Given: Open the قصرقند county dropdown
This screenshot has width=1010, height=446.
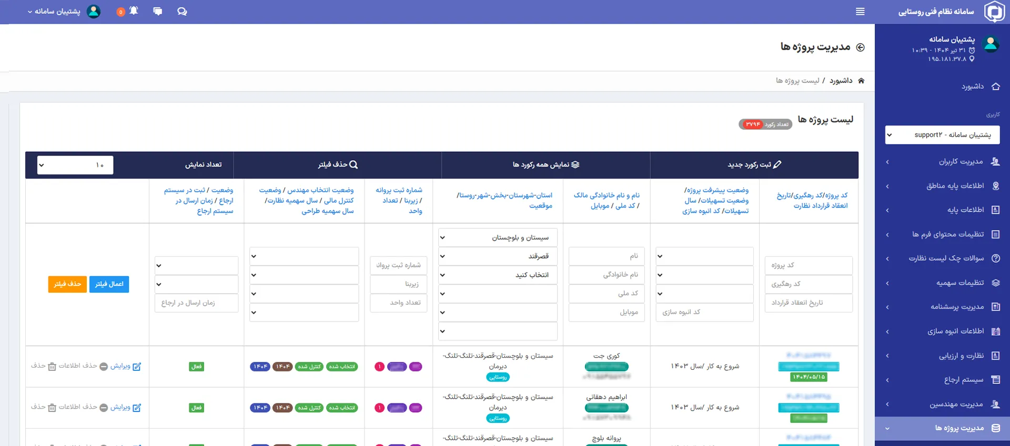Looking at the screenshot, I should tap(498, 256).
